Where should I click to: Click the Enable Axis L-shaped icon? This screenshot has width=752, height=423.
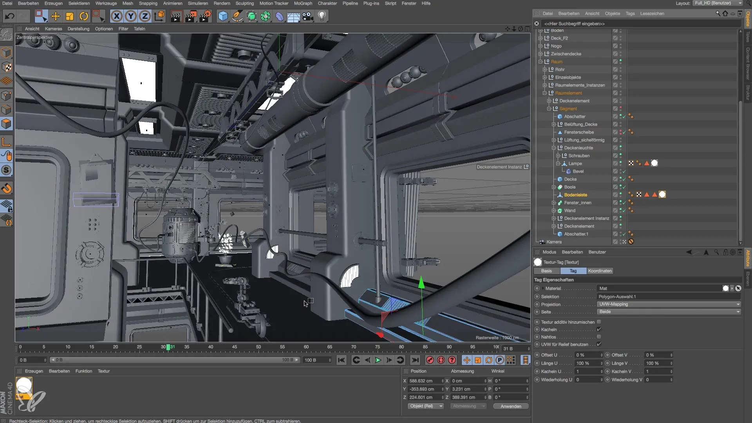click(x=7, y=141)
